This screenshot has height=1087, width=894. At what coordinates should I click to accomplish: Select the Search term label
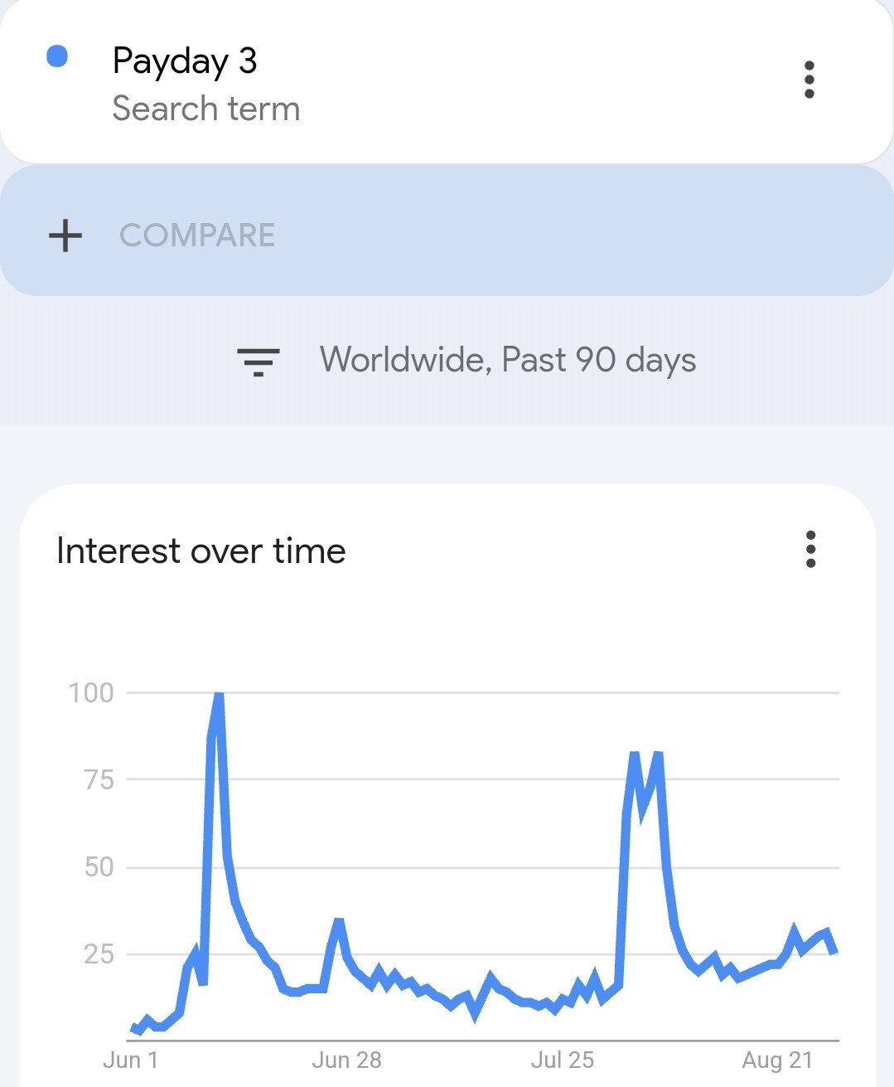206,109
